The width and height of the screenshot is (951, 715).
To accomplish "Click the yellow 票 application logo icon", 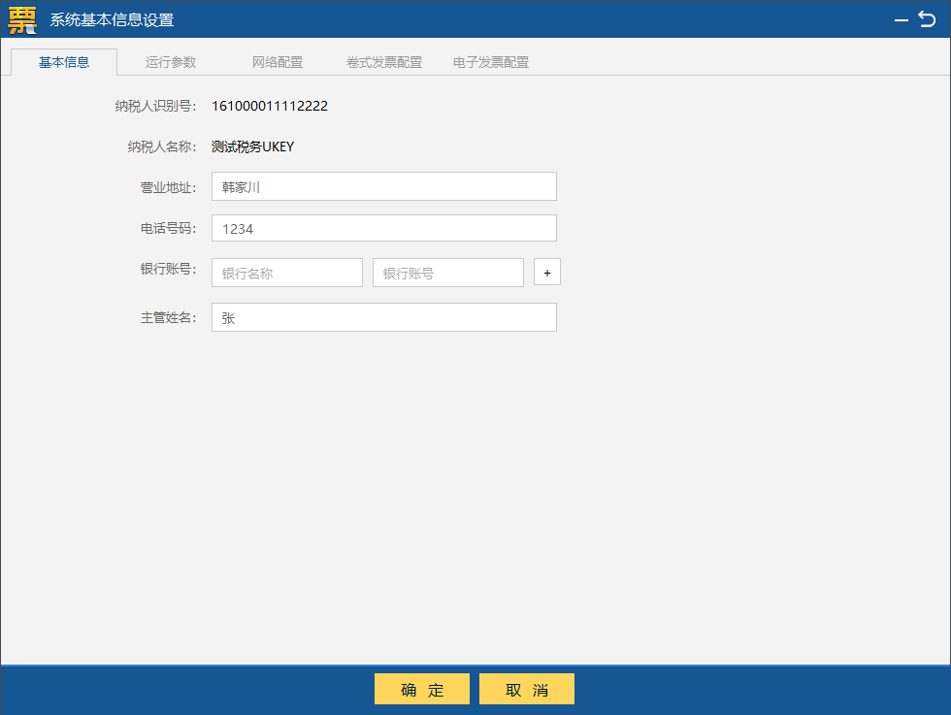I will tap(22, 20).
